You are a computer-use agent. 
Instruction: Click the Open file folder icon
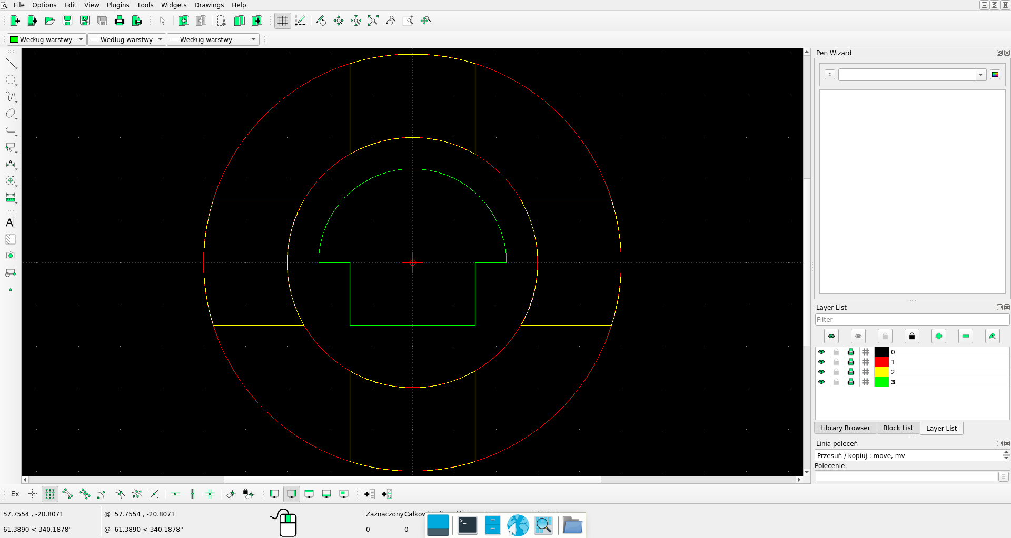(x=50, y=21)
